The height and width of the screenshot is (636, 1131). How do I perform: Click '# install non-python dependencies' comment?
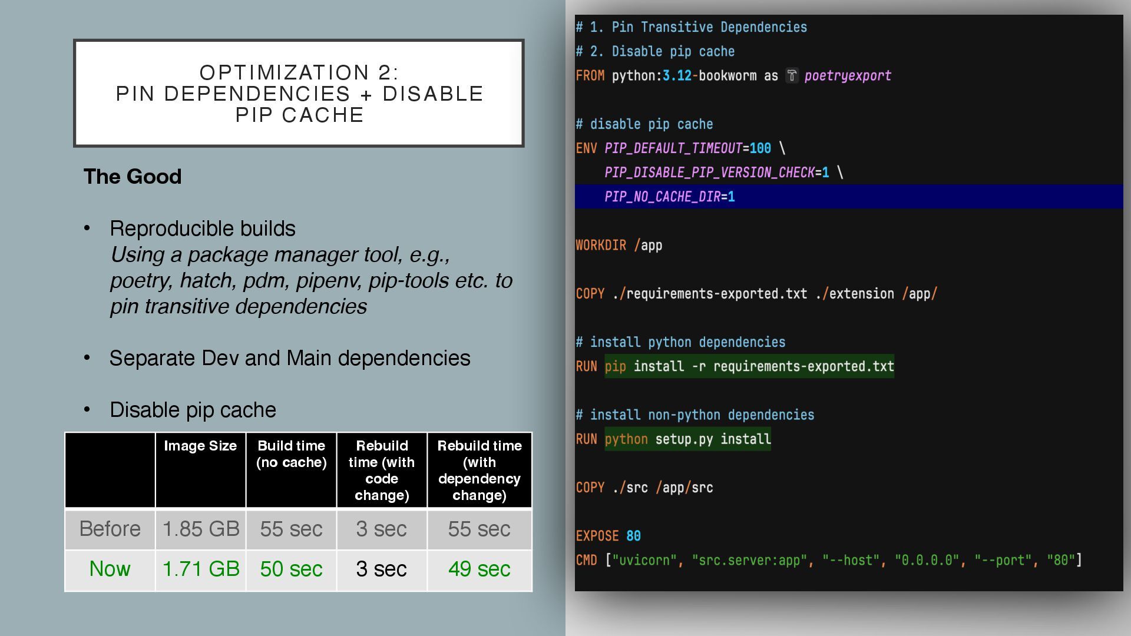point(695,415)
